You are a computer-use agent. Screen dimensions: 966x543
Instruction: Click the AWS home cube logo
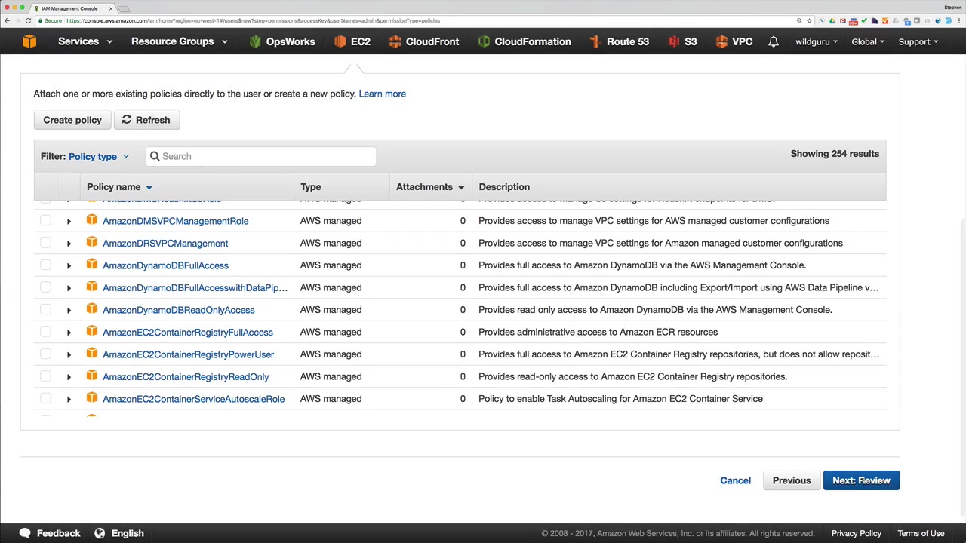point(29,41)
